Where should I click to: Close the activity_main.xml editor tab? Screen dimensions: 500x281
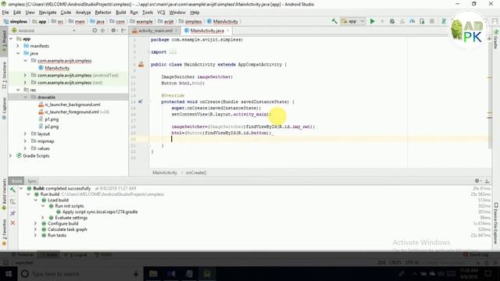pos(176,30)
